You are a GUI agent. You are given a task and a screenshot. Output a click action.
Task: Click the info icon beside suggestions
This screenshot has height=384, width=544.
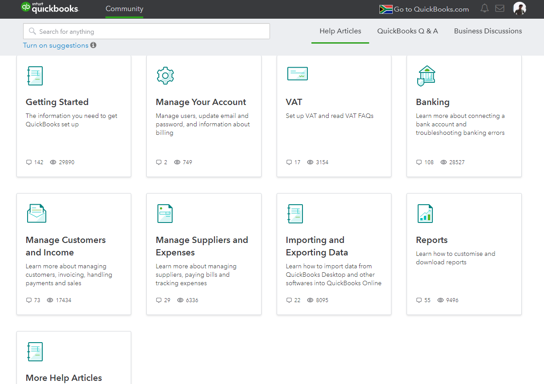click(93, 45)
